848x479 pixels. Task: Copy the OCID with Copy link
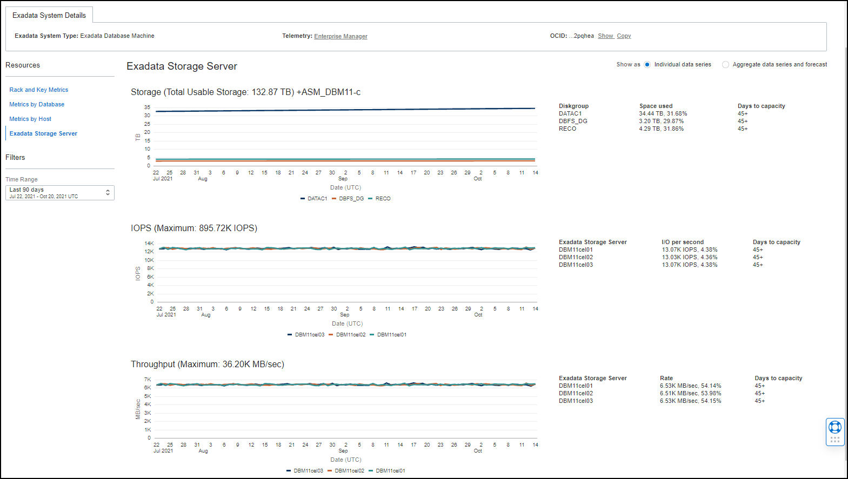pyautogui.click(x=624, y=36)
